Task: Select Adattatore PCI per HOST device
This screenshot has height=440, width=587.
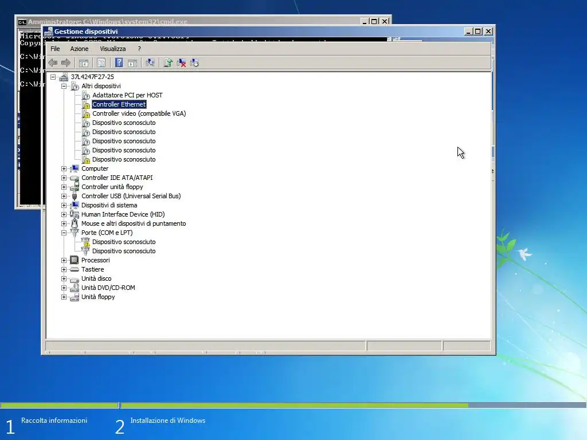Action: point(127,96)
